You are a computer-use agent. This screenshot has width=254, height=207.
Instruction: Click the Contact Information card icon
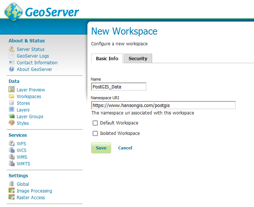coord(12,62)
